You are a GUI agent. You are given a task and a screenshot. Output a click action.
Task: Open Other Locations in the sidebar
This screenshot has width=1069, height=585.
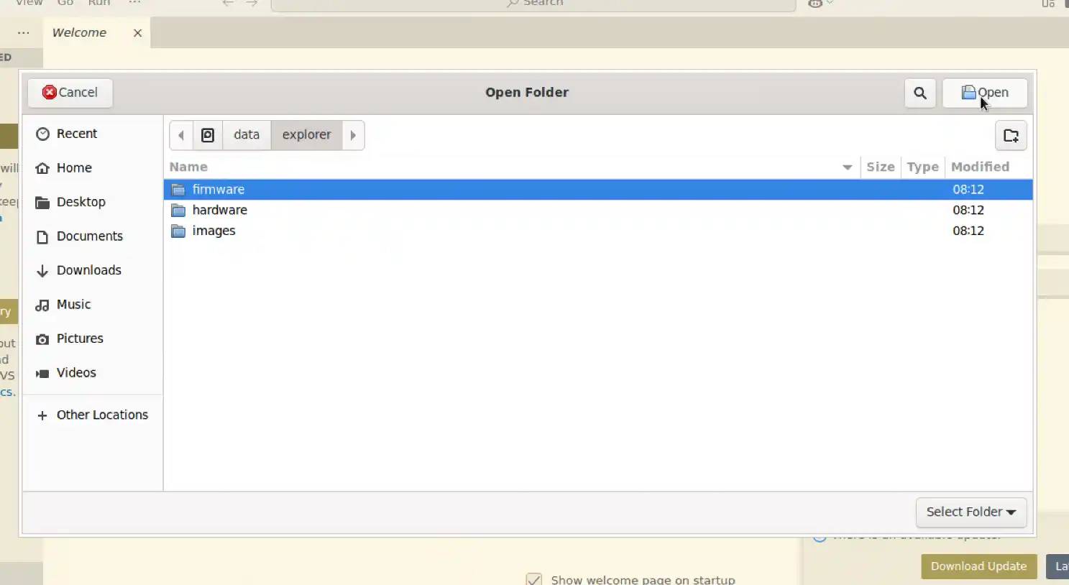point(93,415)
